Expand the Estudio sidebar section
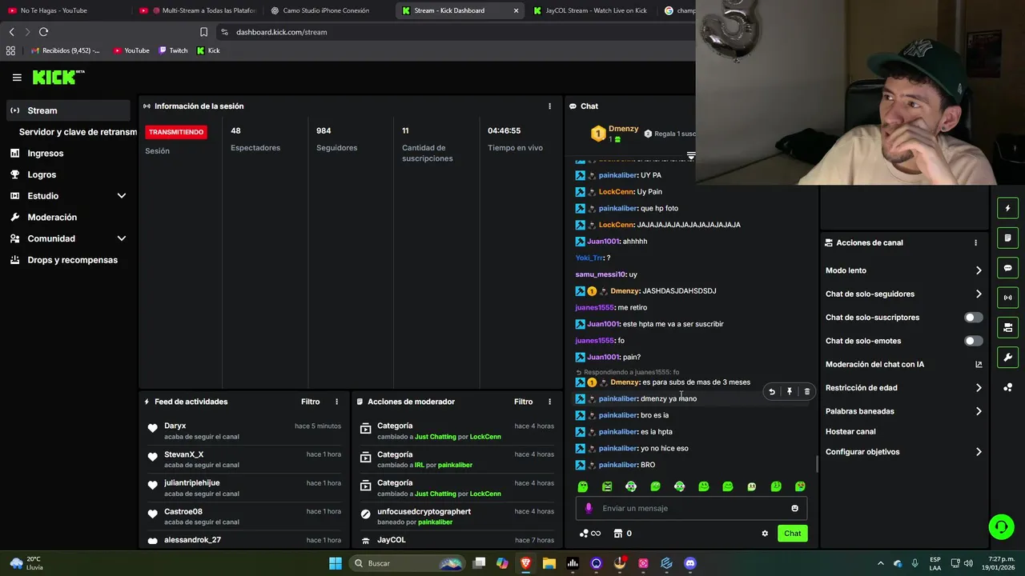Screen dimensions: 1025x576 [x=122, y=196]
